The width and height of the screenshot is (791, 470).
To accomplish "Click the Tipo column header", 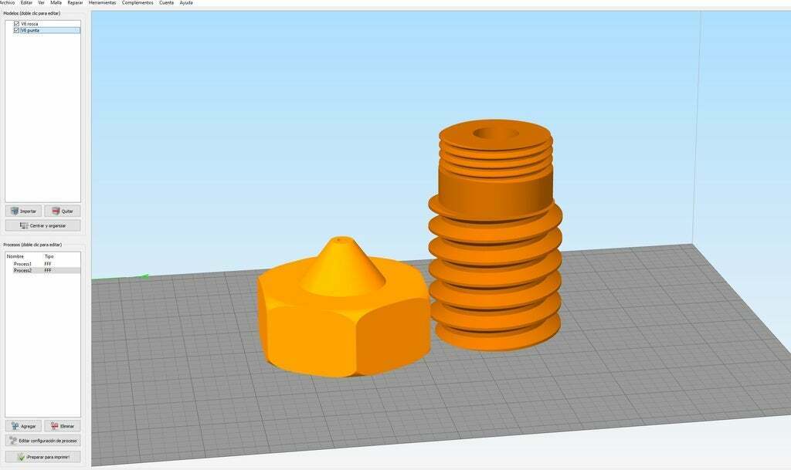I will (49, 256).
